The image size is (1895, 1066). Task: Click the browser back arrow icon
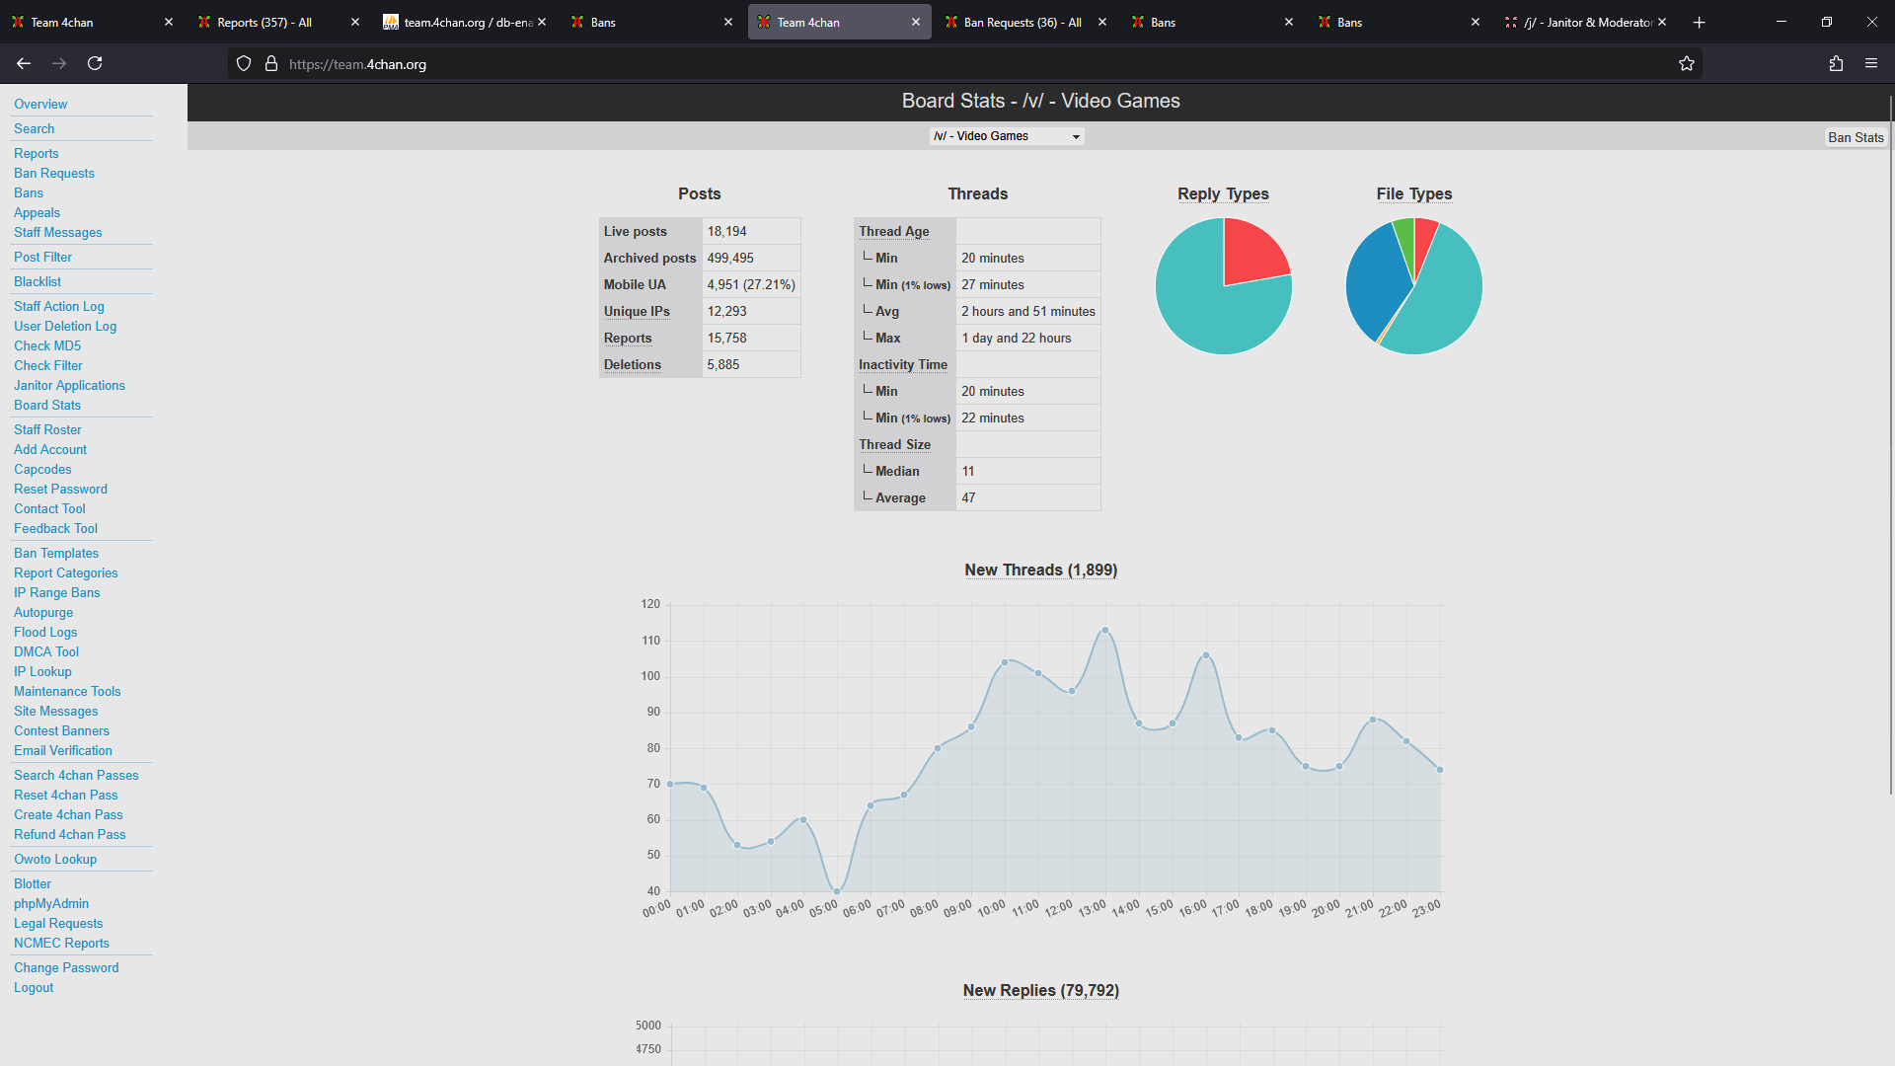[x=24, y=63]
